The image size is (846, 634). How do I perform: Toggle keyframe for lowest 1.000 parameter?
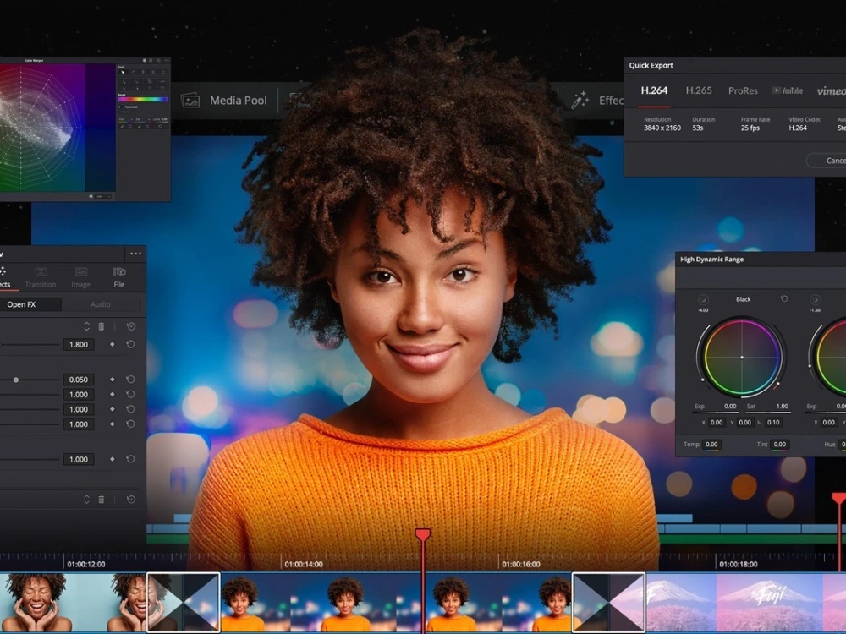pyautogui.click(x=113, y=459)
